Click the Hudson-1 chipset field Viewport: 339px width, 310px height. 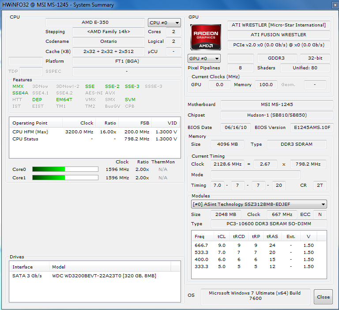[277, 115]
